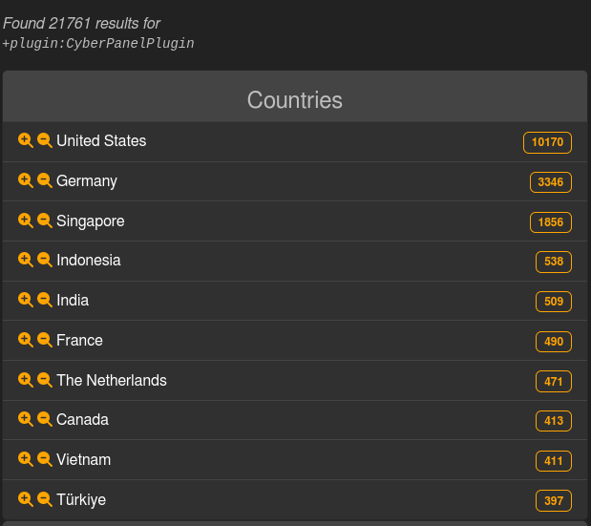The width and height of the screenshot is (591, 526).
Task: Click the 10170 count badge for United States
Action: pyautogui.click(x=547, y=142)
